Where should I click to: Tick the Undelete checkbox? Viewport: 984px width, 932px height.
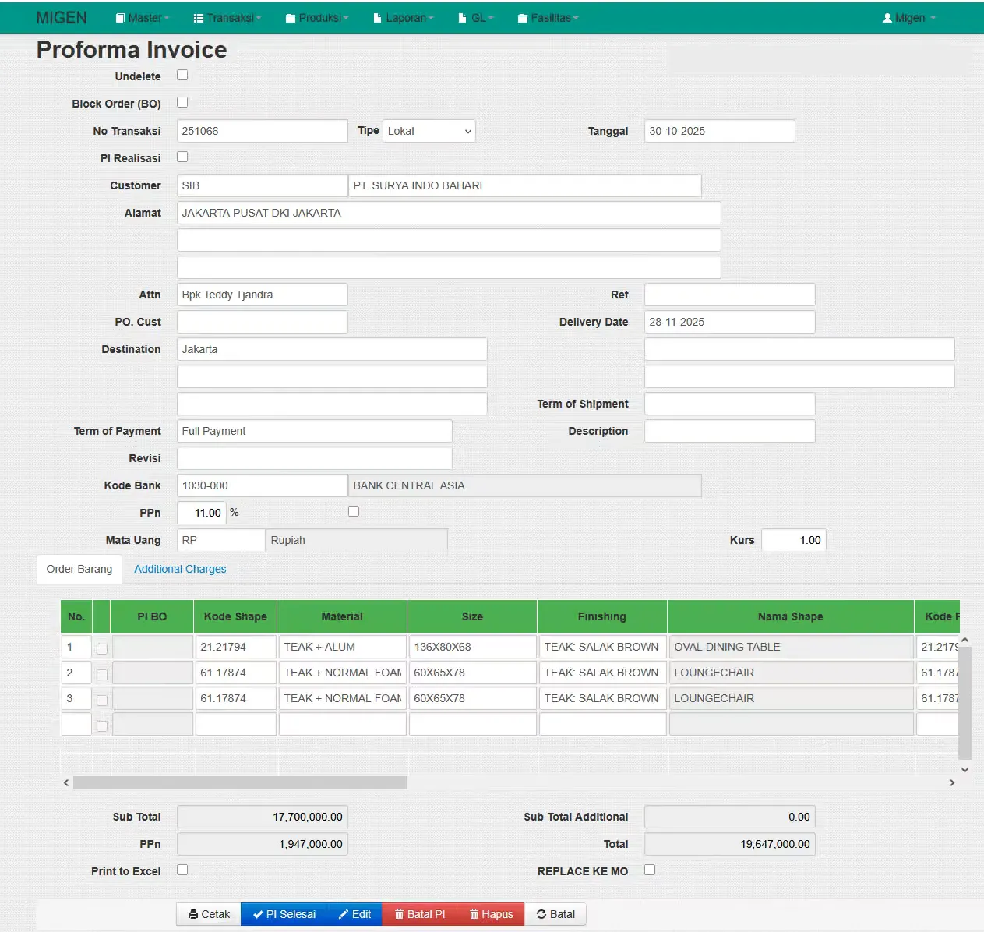(182, 76)
